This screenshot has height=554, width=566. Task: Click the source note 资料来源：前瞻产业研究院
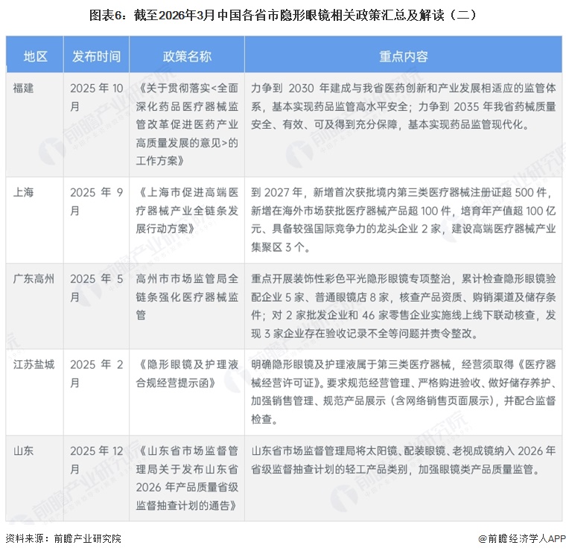63,538
